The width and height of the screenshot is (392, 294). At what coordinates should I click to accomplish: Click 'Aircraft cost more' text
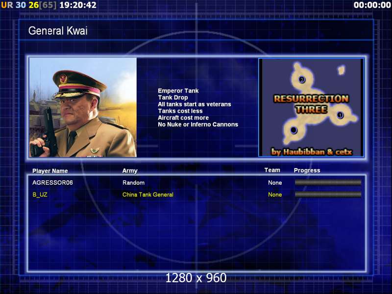coord(183,118)
